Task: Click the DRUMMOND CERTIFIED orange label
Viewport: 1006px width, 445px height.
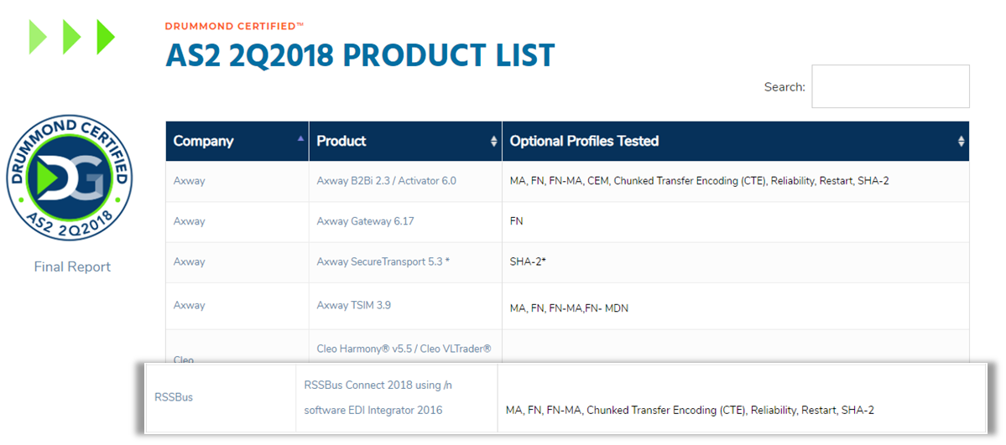Action: (x=234, y=26)
